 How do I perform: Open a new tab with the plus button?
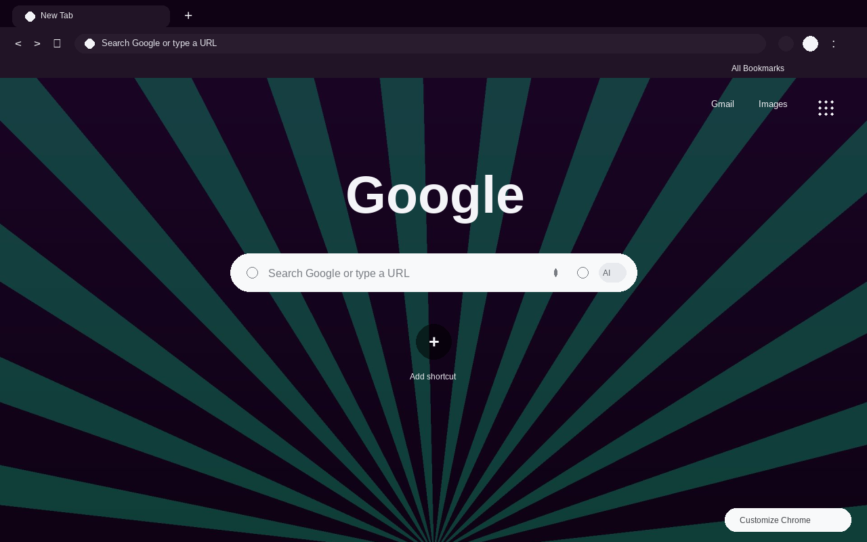(x=188, y=16)
